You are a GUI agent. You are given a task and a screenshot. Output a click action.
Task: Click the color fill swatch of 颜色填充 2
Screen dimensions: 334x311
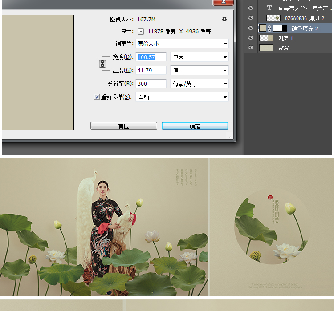(x=263, y=28)
